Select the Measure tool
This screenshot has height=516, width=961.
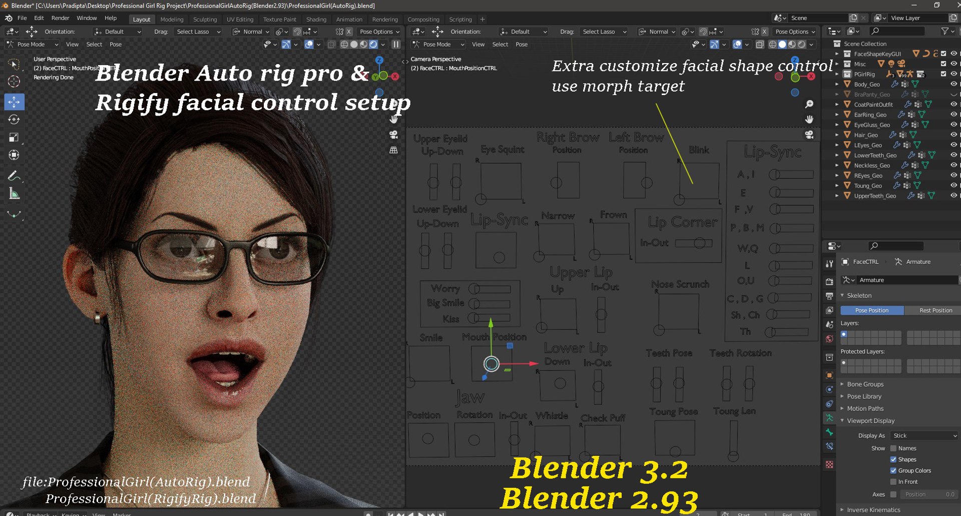coord(14,193)
